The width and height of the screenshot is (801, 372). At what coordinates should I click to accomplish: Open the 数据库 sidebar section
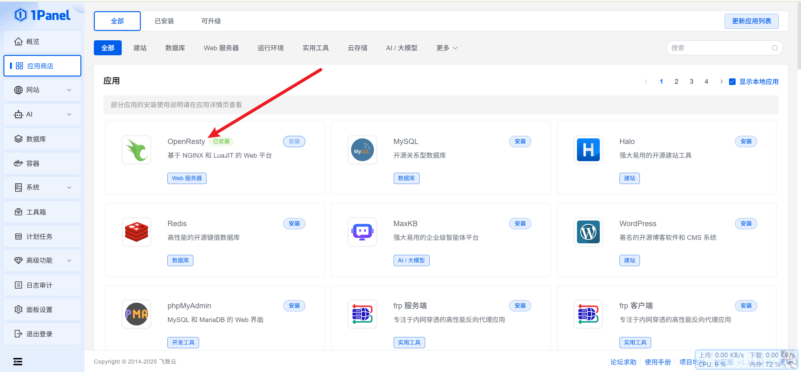coord(42,139)
